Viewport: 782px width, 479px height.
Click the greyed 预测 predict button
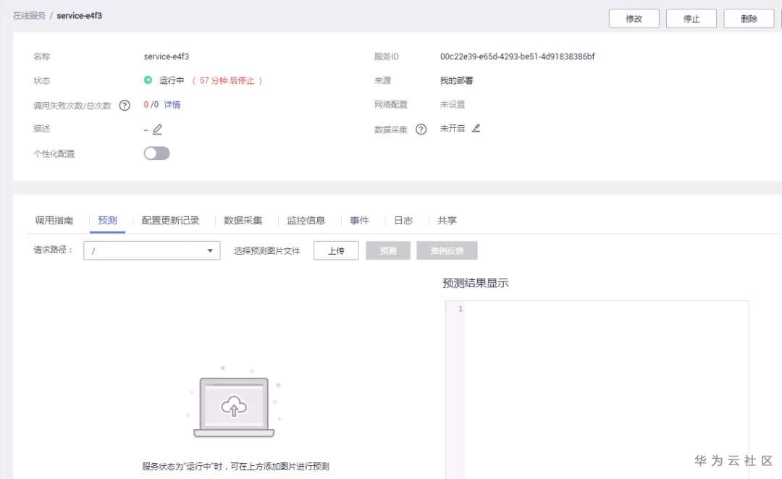(388, 250)
